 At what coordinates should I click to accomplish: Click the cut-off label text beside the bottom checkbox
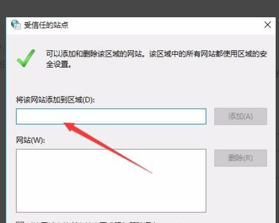[104, 222]
